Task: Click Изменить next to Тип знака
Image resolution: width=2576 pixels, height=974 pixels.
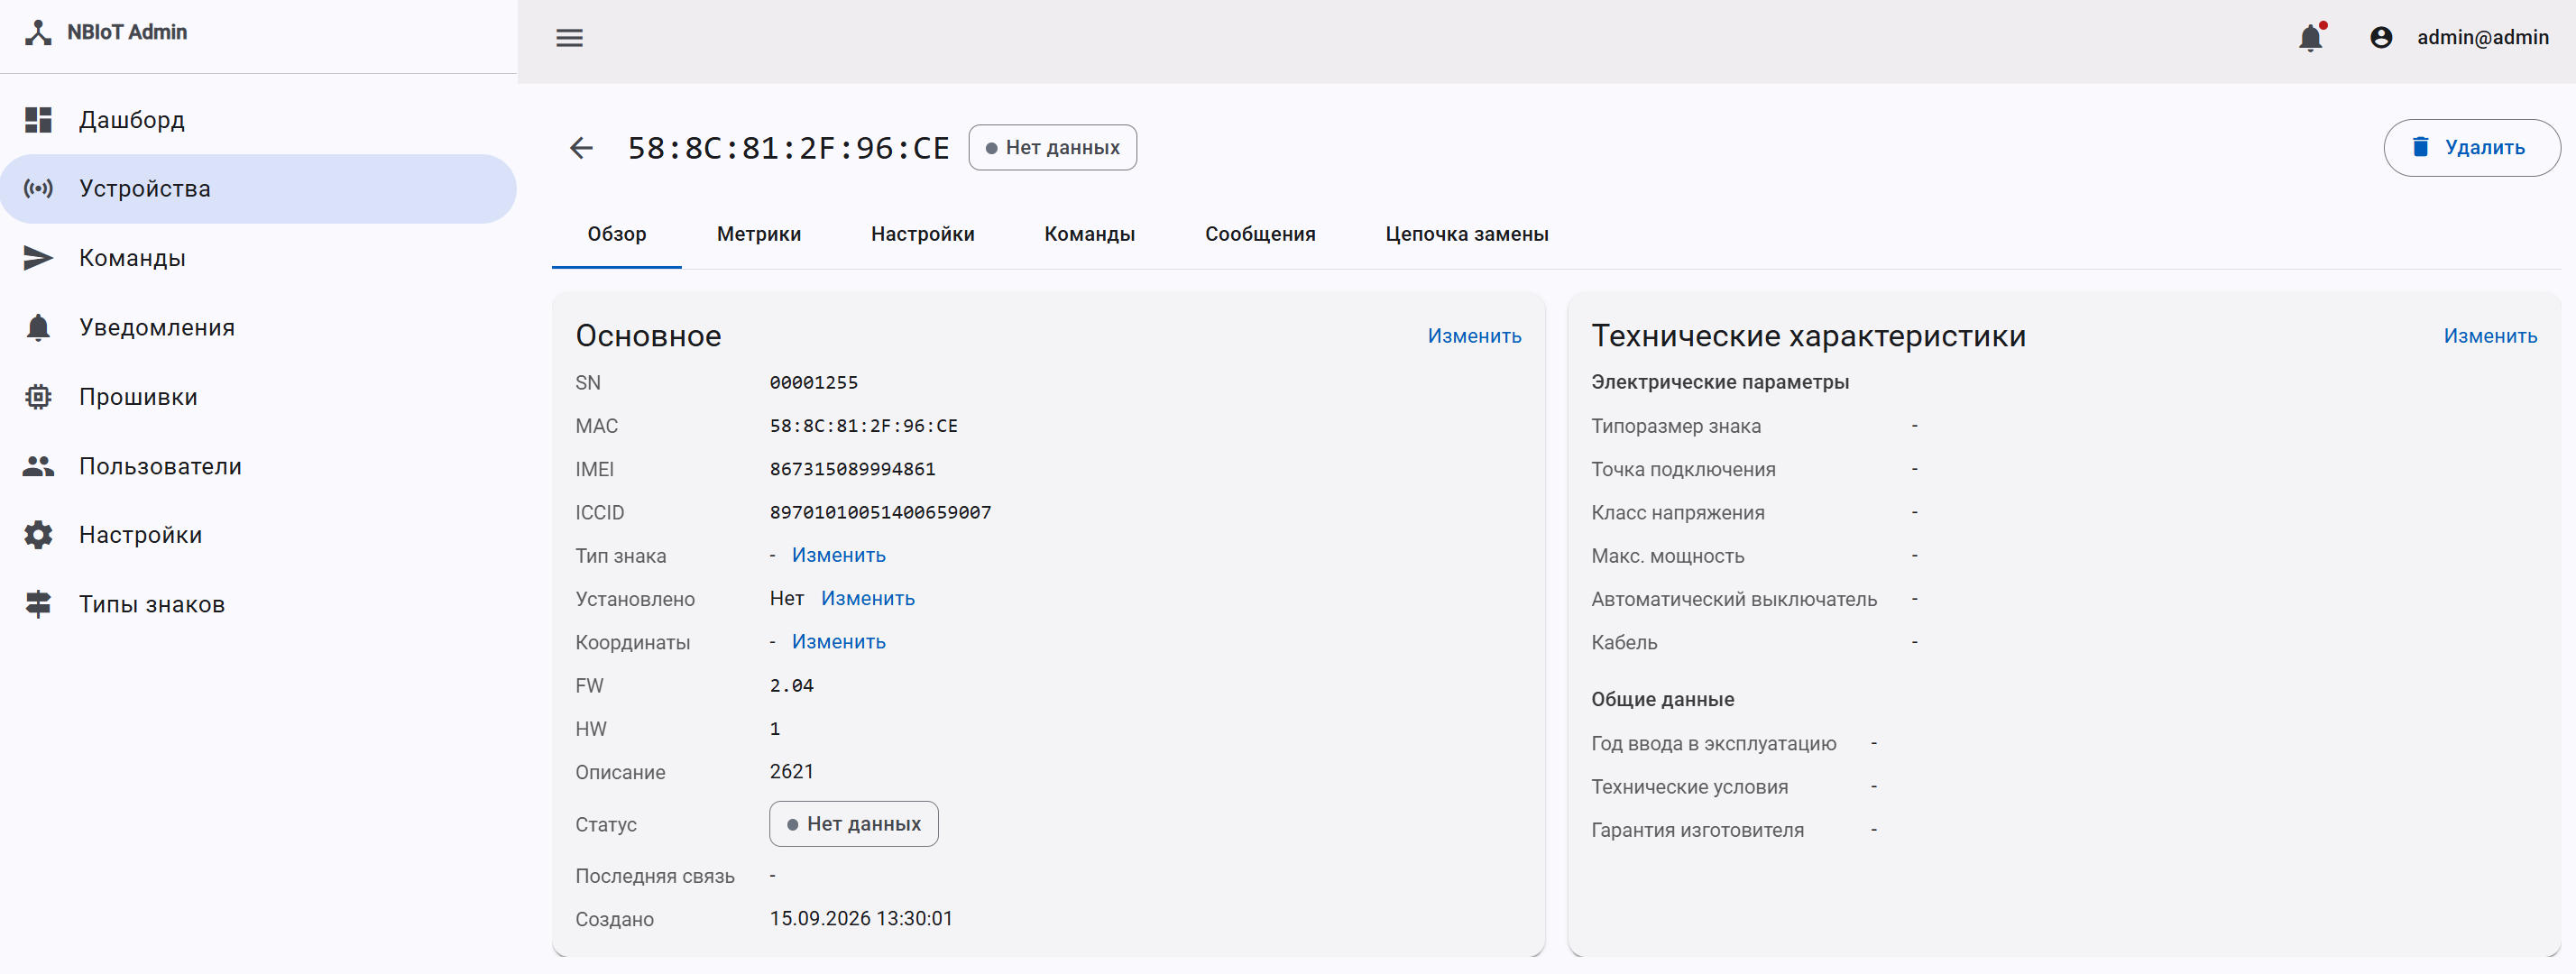Action: pyautogui.click(x=838, y=555)
